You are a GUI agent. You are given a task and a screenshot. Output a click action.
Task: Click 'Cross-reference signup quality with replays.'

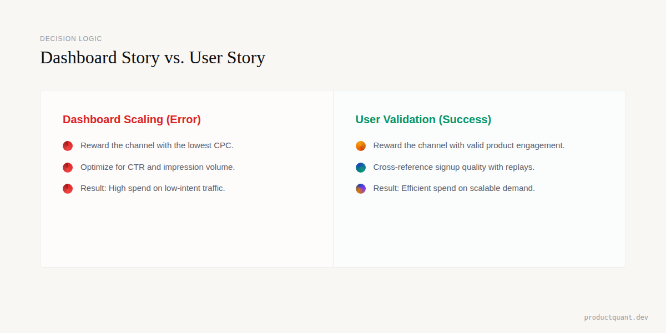(x=454, y=167)
